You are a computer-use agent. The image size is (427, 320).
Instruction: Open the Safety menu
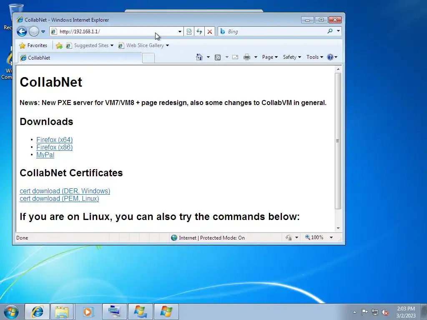292,57
